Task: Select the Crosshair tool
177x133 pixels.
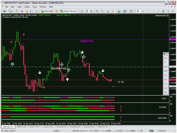Action: (x=143, y=11)
